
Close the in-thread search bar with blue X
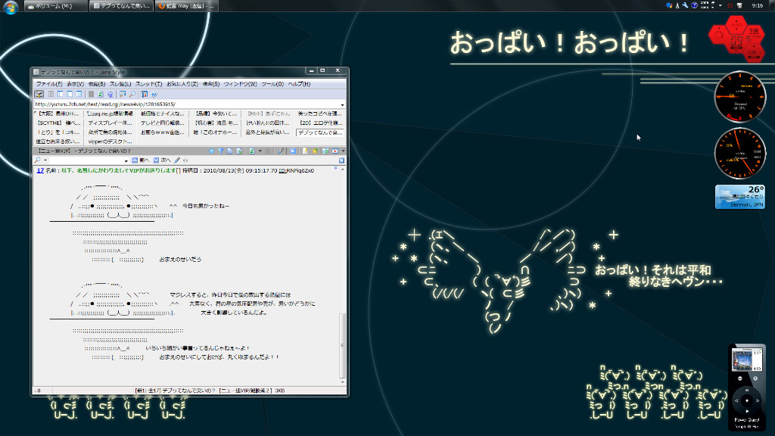coord(341,160)
